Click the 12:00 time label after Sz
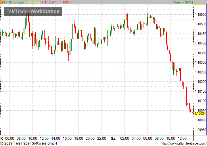The image size is (207, 146). pyautogui.click(x=182, y=139)
